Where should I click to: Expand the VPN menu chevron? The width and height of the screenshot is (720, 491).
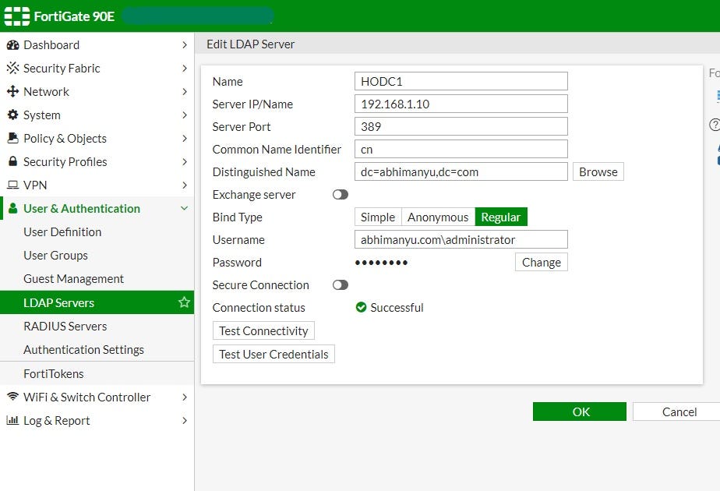(x=184, y=185)
